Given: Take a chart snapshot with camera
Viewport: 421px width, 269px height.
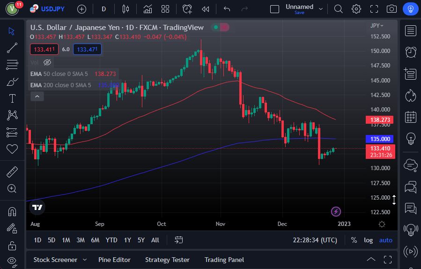Looking at the screenshot, I should coord(391,9).
